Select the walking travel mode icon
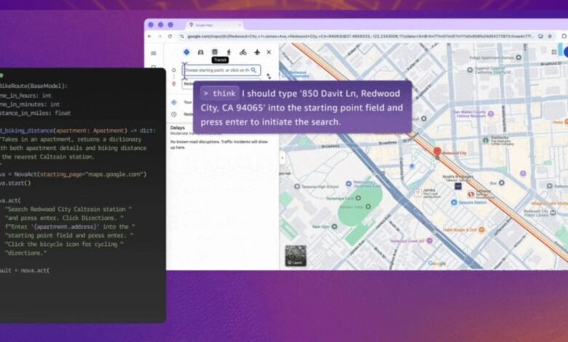Screen dimensions: 568x342 229,52
